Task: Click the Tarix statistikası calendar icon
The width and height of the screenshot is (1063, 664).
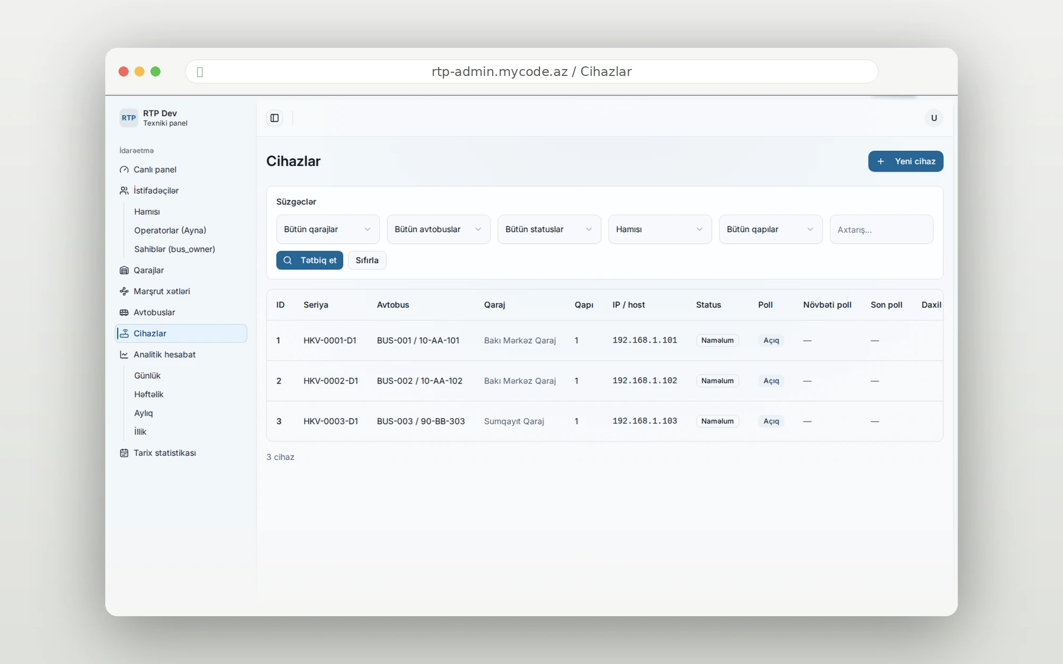Action: 124,453
